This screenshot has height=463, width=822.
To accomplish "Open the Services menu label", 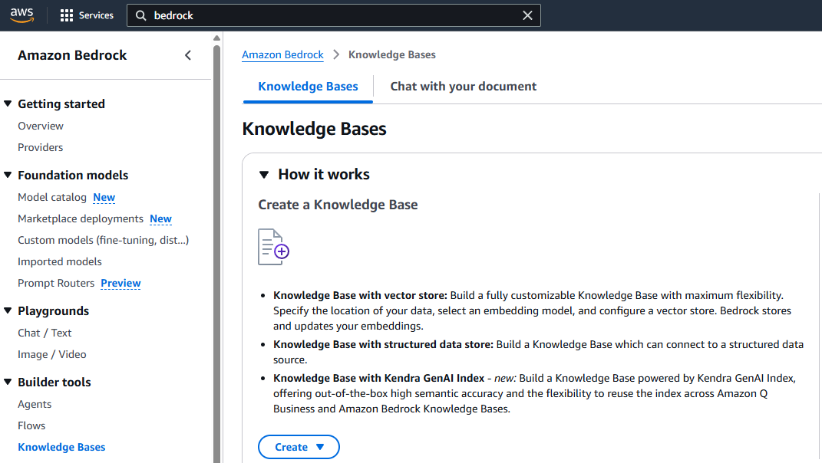I will tap(96, 15).
